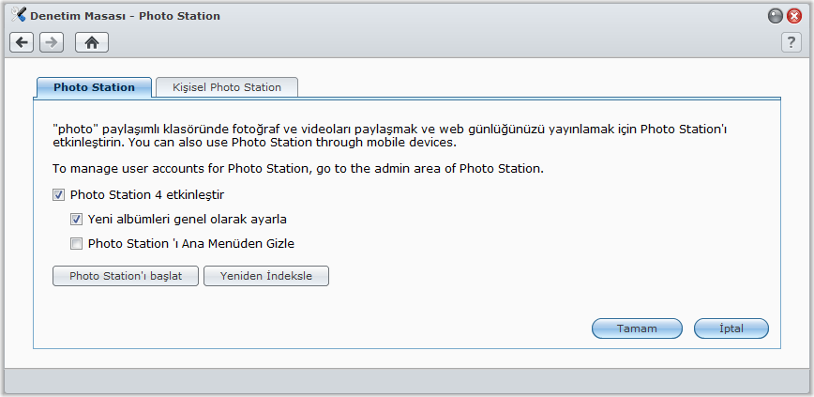Confirm settings with the Tamam button
814x397 pixels.
[636, 328]
